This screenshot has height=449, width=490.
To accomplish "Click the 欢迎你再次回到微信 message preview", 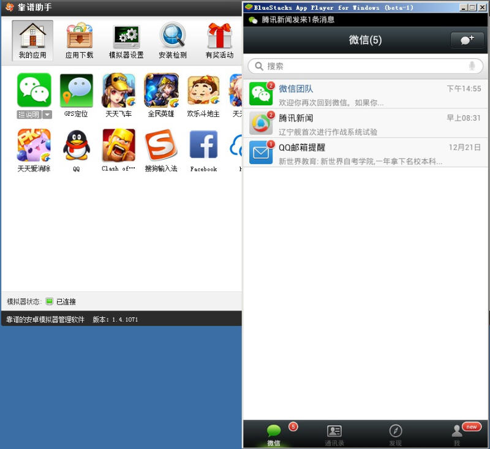I will tap(331, 102).
